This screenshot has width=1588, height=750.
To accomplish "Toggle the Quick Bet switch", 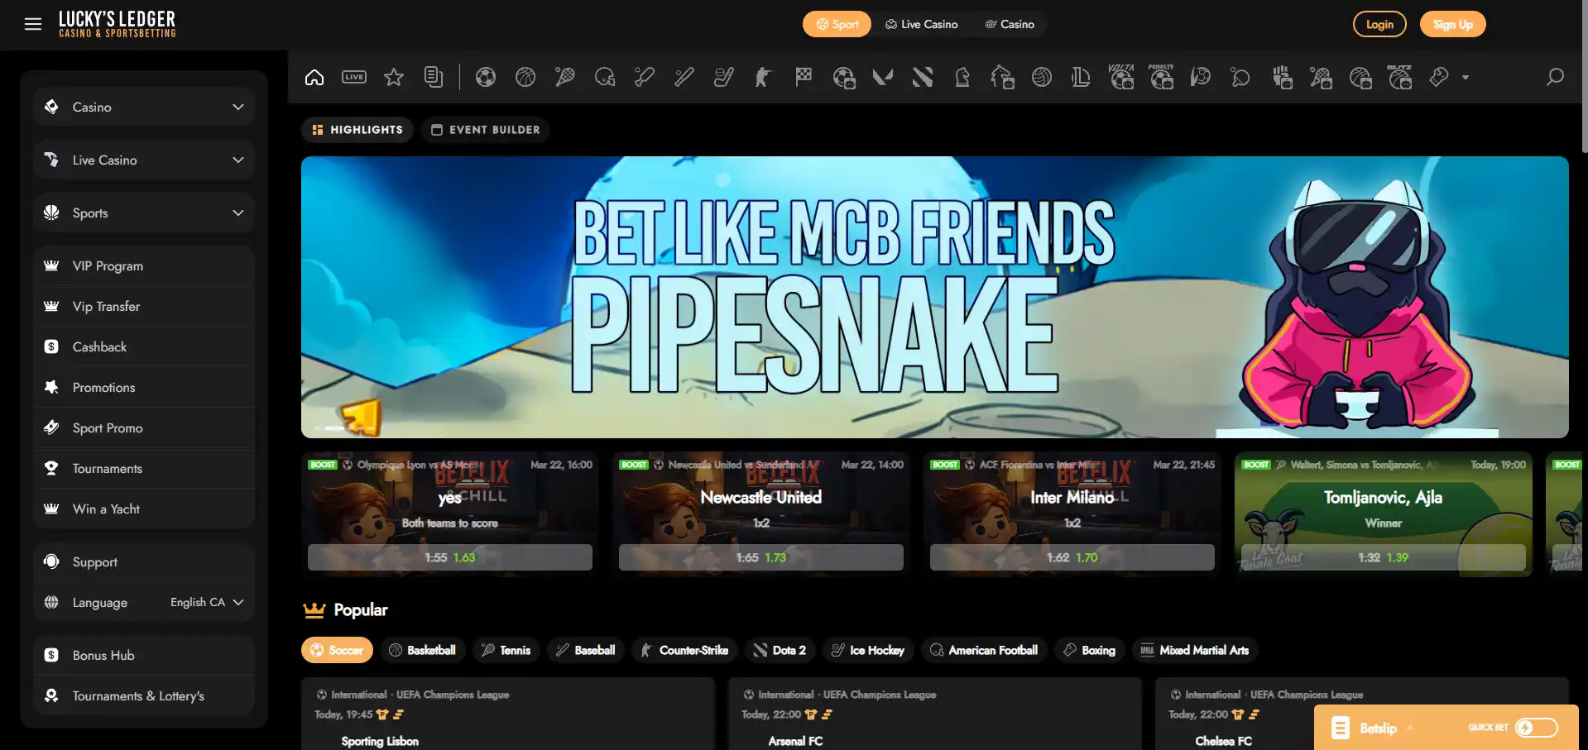I will tap(1537, 728).
